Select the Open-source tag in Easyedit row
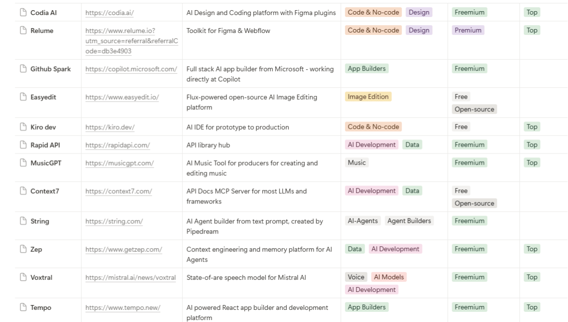This screenshot has height=322, width=568. pos(474,109)
